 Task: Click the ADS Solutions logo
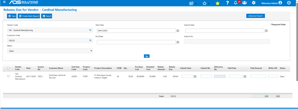24,2
